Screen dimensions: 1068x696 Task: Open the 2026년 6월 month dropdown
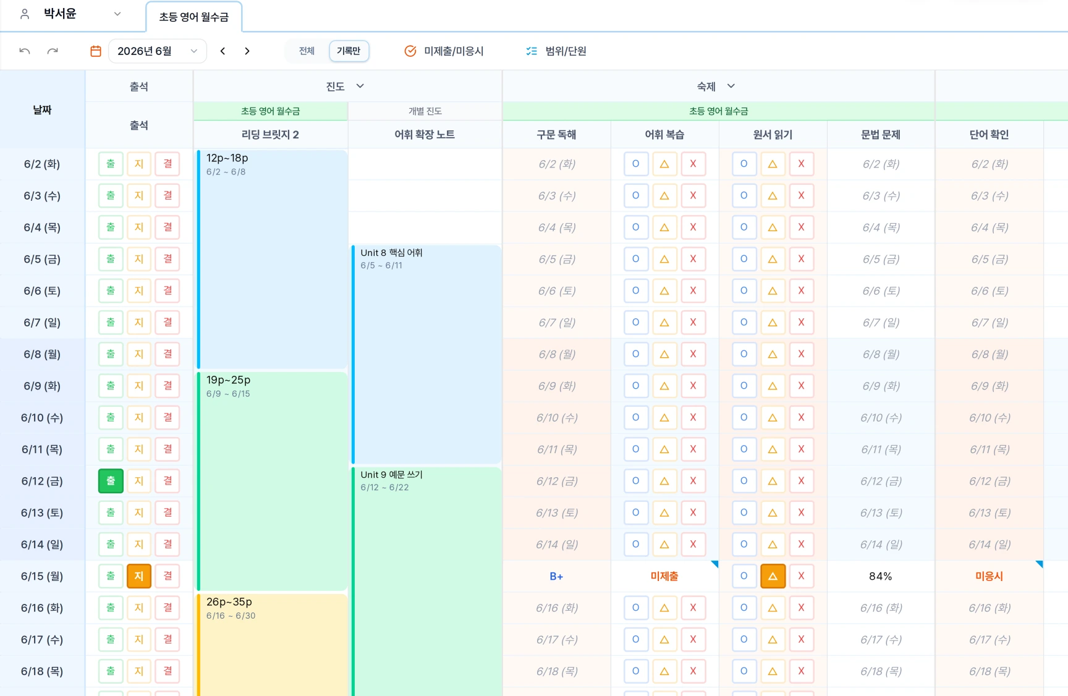point(158,51)
